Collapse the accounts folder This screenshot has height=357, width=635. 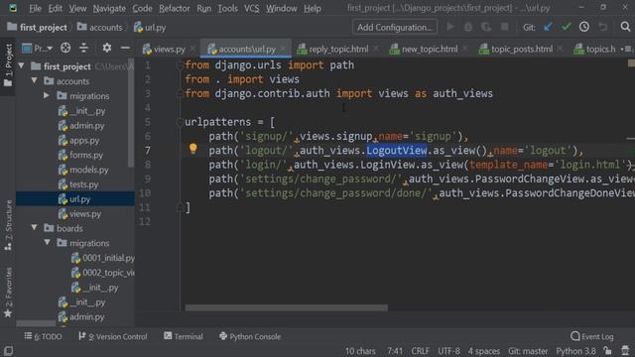35,81
